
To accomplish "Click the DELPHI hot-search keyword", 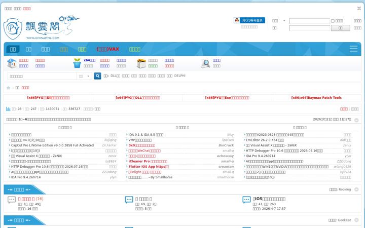I will point(179,76).
